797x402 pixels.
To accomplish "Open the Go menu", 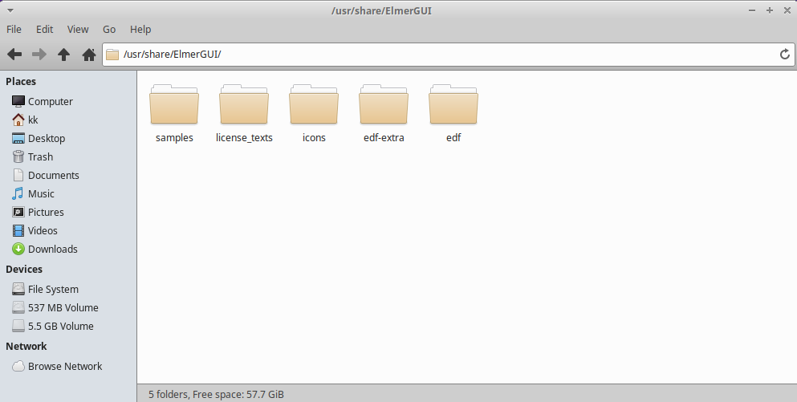I will coord(109,29).
